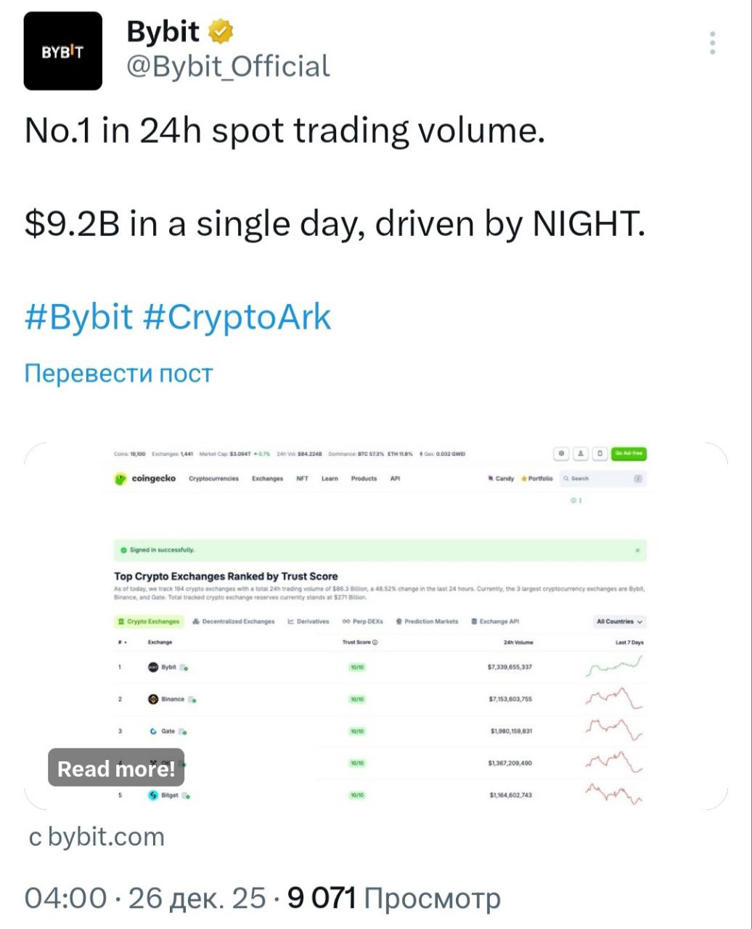
Task: Open the #CryptoArk hashtag
Action: (x=237, y=318)
